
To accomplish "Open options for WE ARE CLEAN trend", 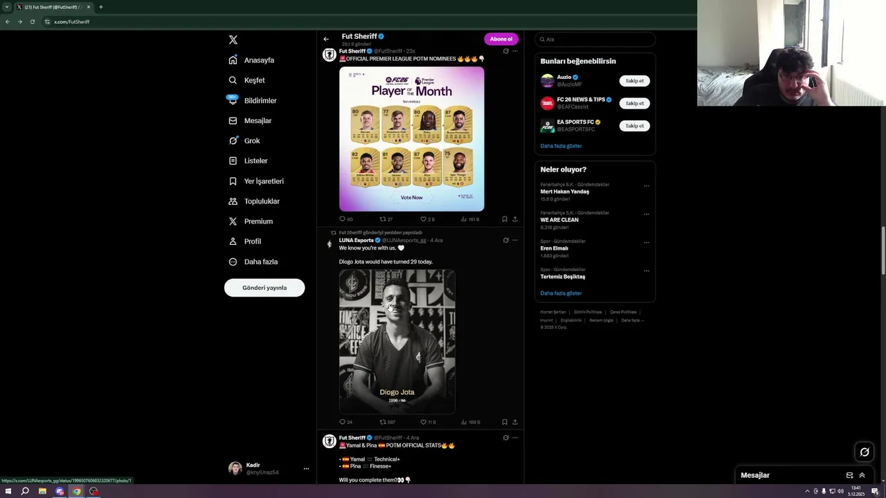I will [647, 214].
